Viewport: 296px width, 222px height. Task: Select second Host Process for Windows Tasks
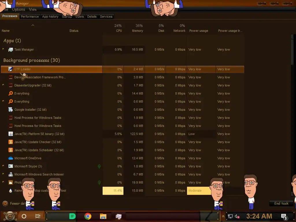122,126
